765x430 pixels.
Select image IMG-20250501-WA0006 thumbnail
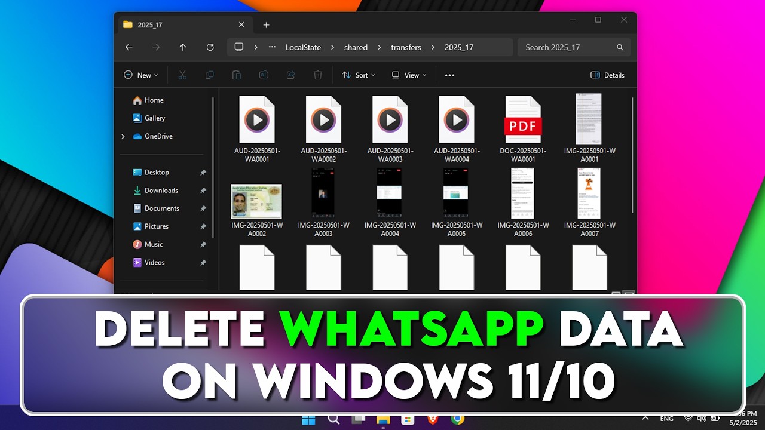[x=523, y=193]
